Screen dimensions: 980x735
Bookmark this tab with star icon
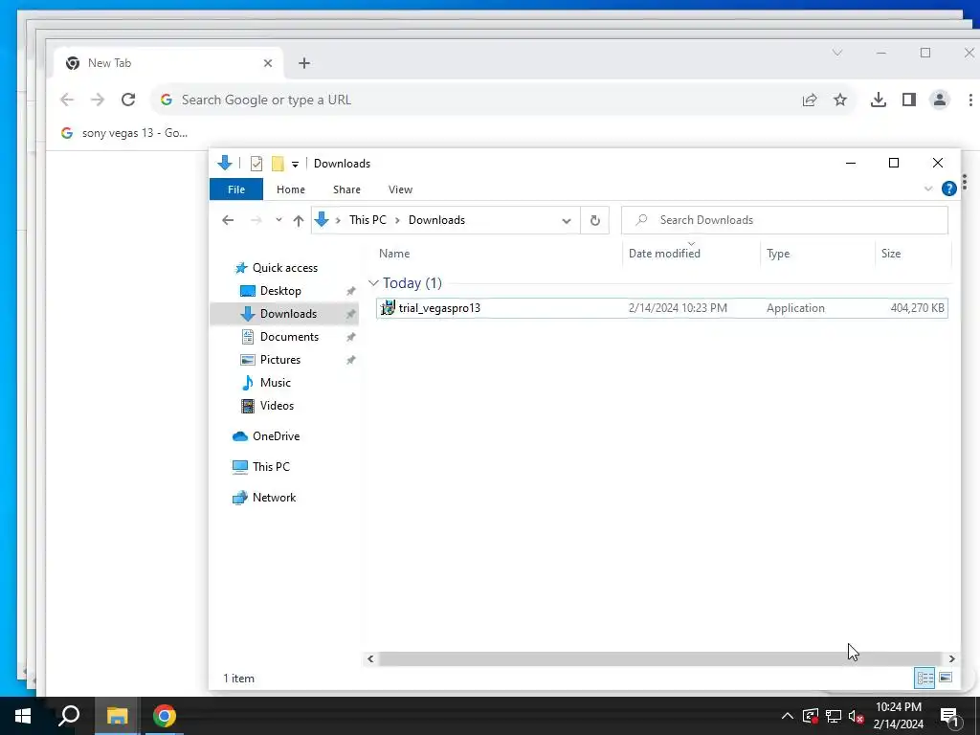point(840,100)
